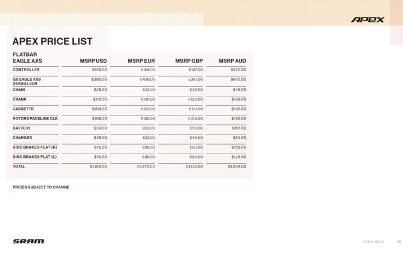403x269 pixels.
Task: Select the MSRP GBP column header
Action: point(189,61)
